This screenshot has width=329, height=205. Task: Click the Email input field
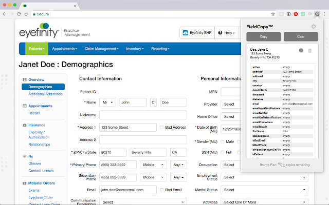tap(128, 190)
